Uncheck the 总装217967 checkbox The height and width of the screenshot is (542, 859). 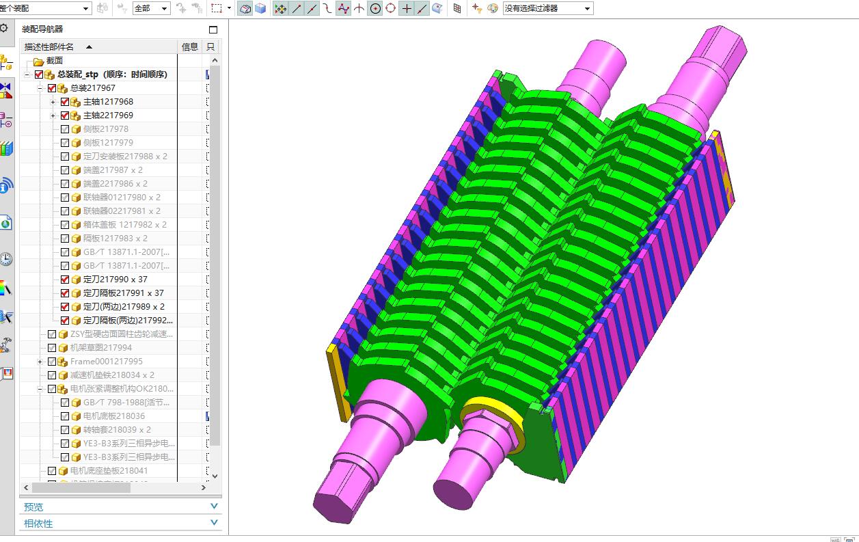point(52,88)
